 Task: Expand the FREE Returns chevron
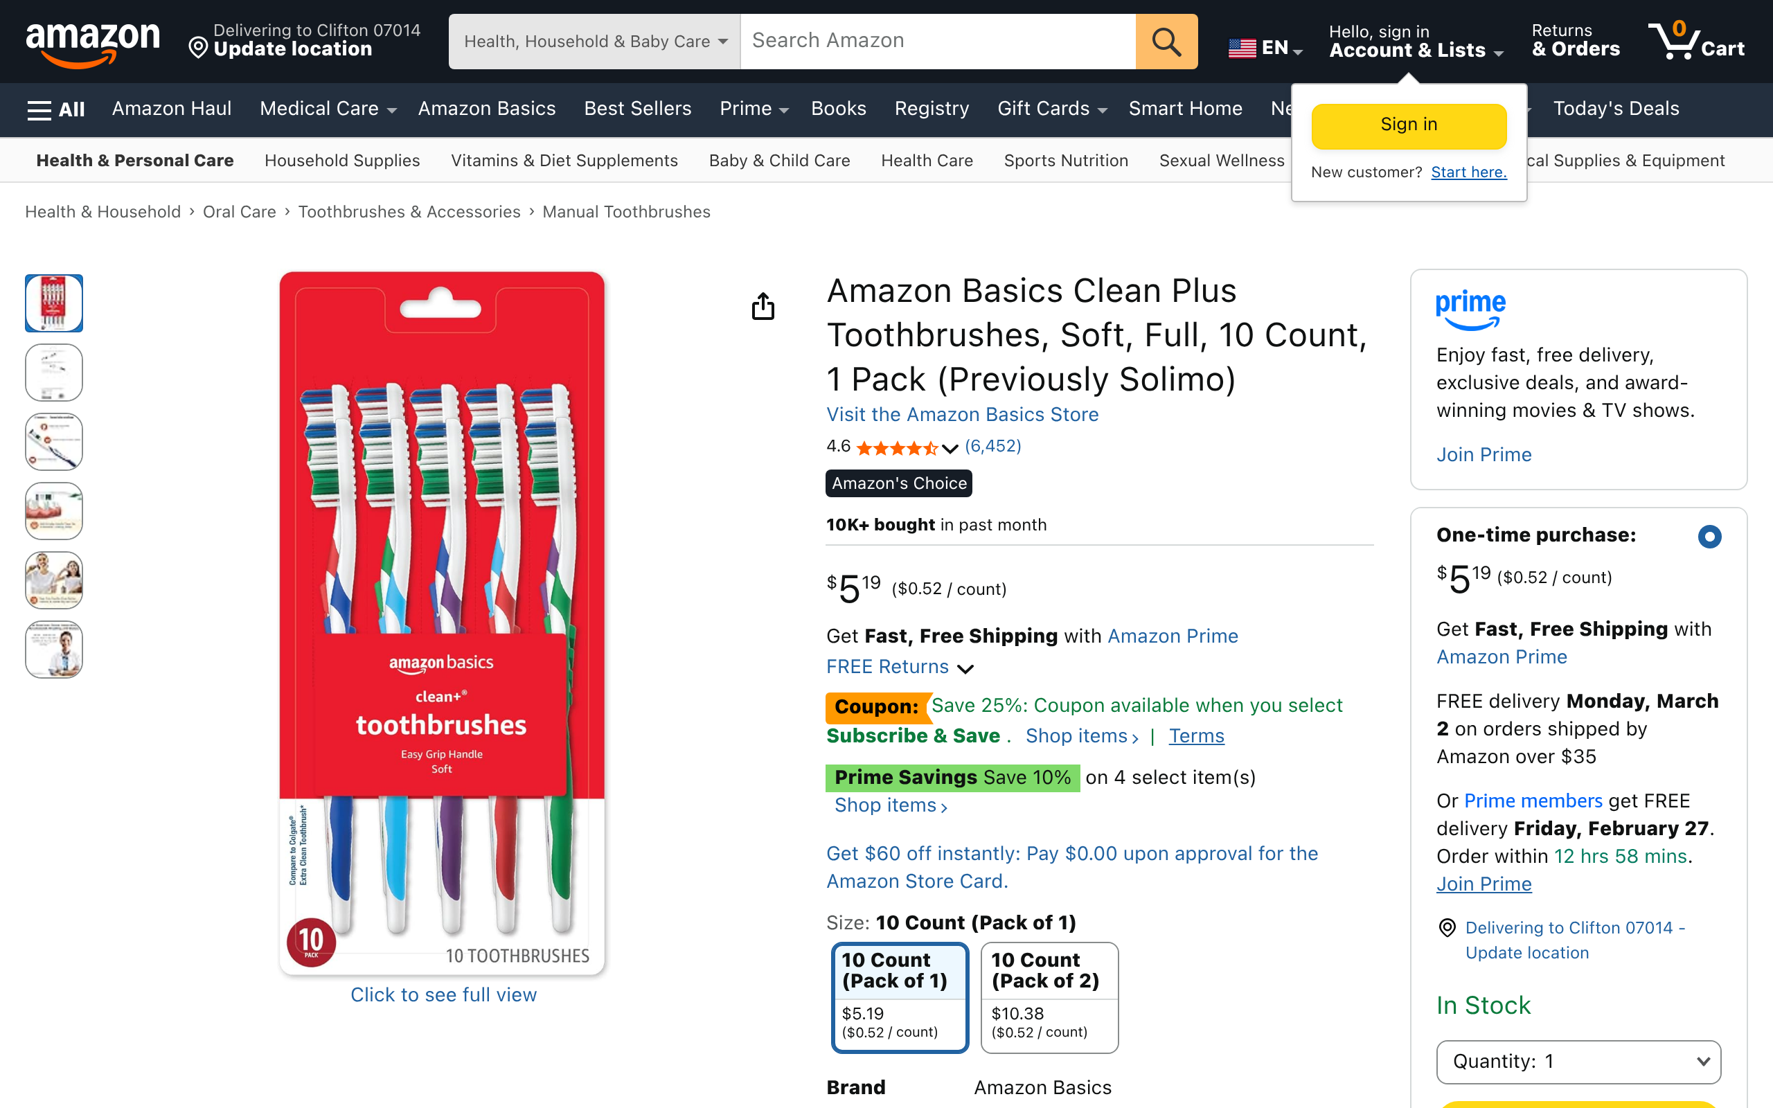pos(965,668)
